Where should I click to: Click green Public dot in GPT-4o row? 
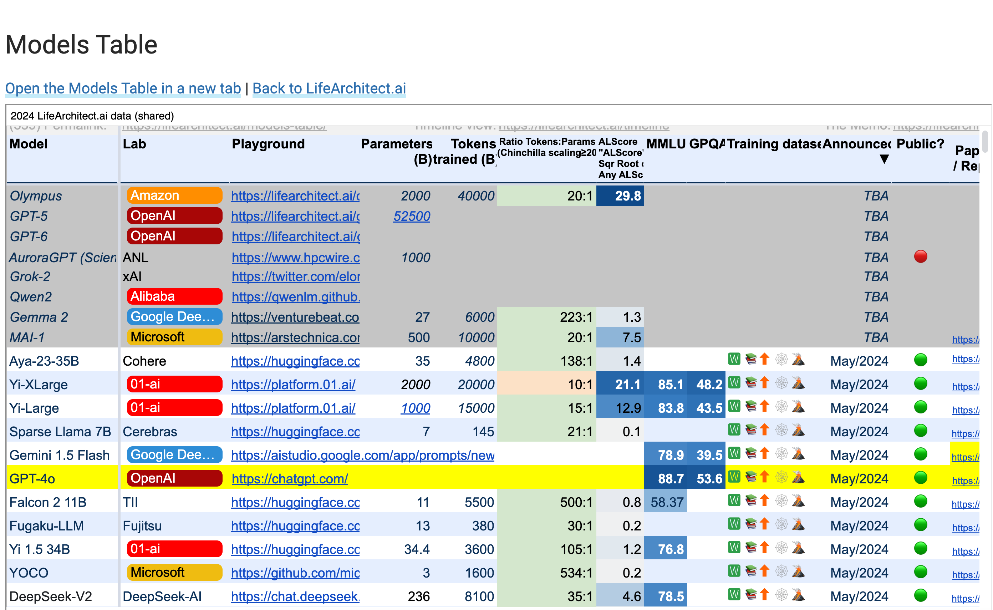(920, 477)
